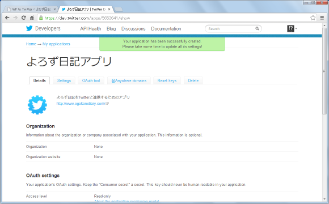Click the Organization section heading
Screen dimensions: 329x204
coord(40,126)
